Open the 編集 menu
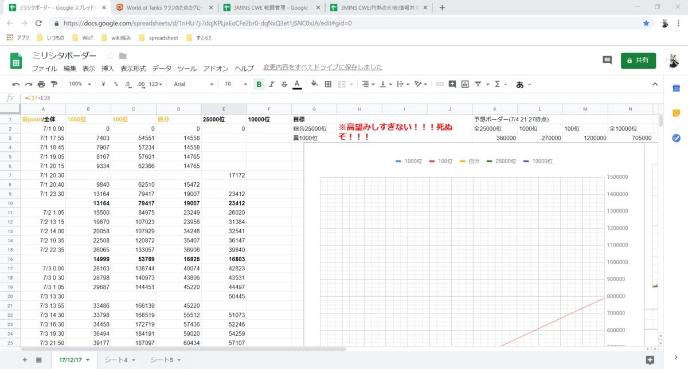 [x=70, y=68]
